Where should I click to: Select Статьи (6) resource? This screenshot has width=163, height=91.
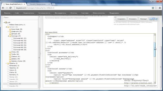(x=13, y=73)
